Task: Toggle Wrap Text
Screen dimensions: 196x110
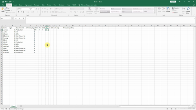Action: coord(59,9)
